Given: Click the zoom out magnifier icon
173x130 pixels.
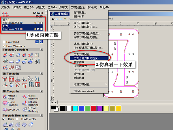Looking at the screenshot, I should point(61,19).
